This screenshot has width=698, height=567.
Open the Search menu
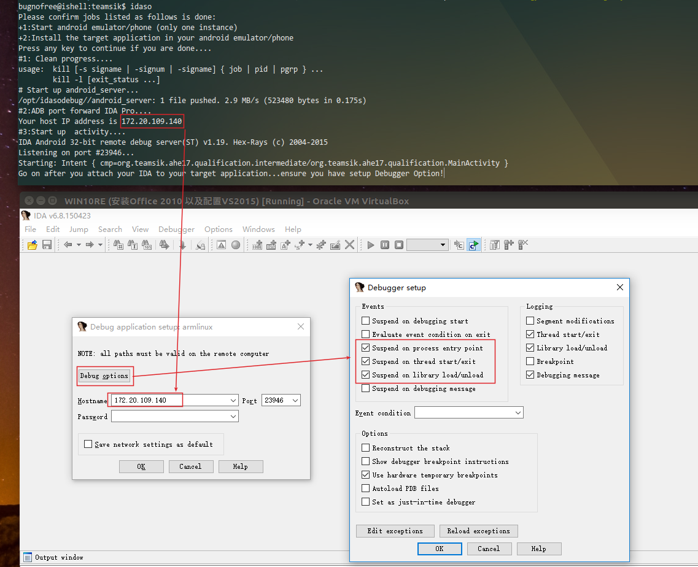(110, 229)
